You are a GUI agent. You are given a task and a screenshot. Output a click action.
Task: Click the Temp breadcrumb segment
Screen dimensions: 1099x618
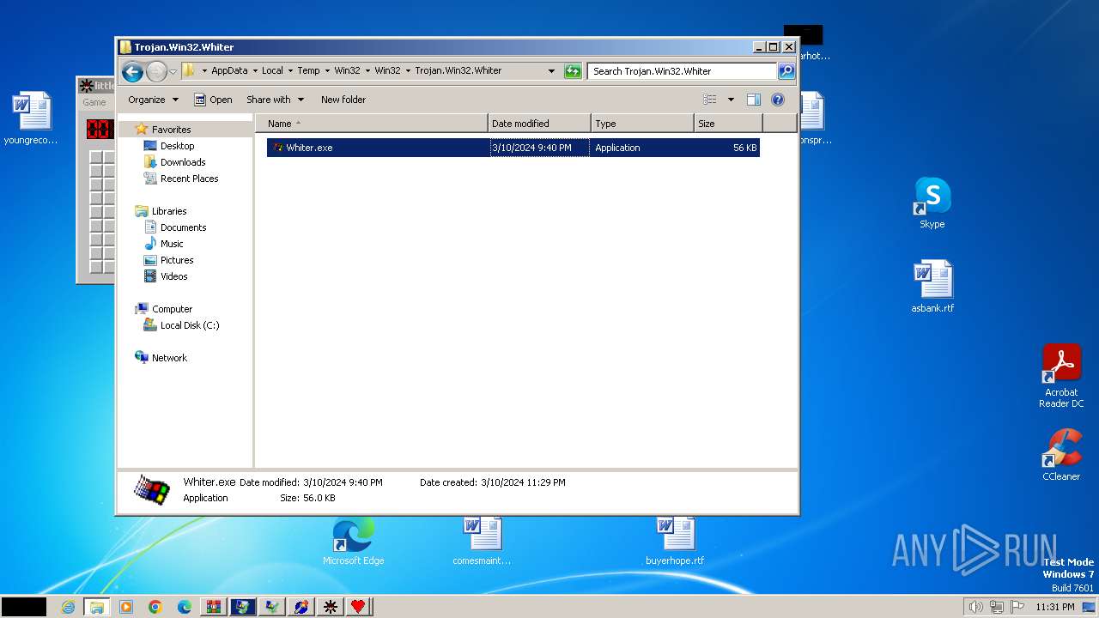[x=308, y=71]
